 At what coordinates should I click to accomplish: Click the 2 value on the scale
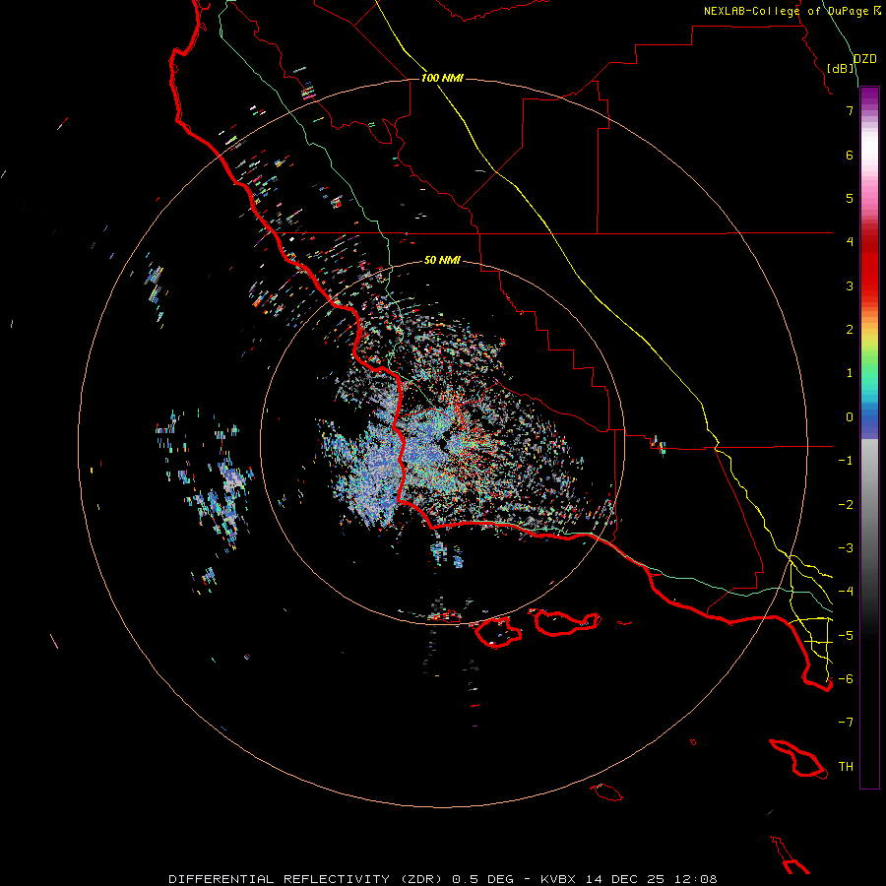[850, 330]
